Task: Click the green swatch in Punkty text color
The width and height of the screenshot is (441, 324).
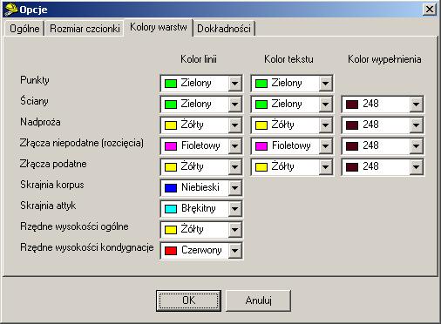Action: [x=261, y=84]
